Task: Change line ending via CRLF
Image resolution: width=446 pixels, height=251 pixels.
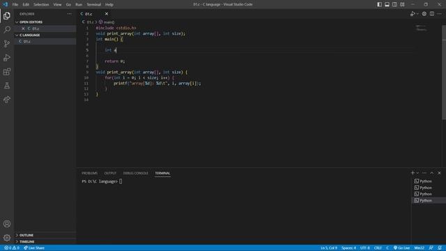Action: tap(378, 248)
